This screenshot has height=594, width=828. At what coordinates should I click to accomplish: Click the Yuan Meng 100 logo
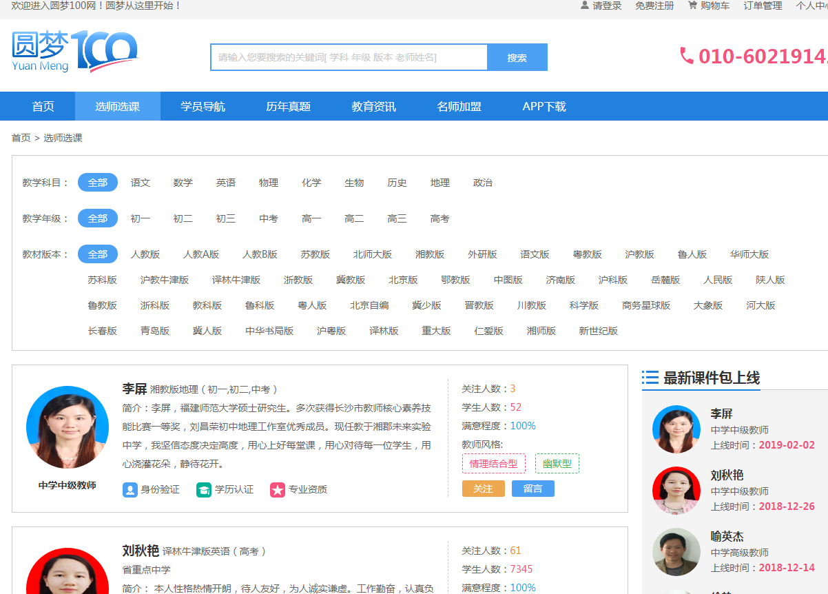point(74,52)
